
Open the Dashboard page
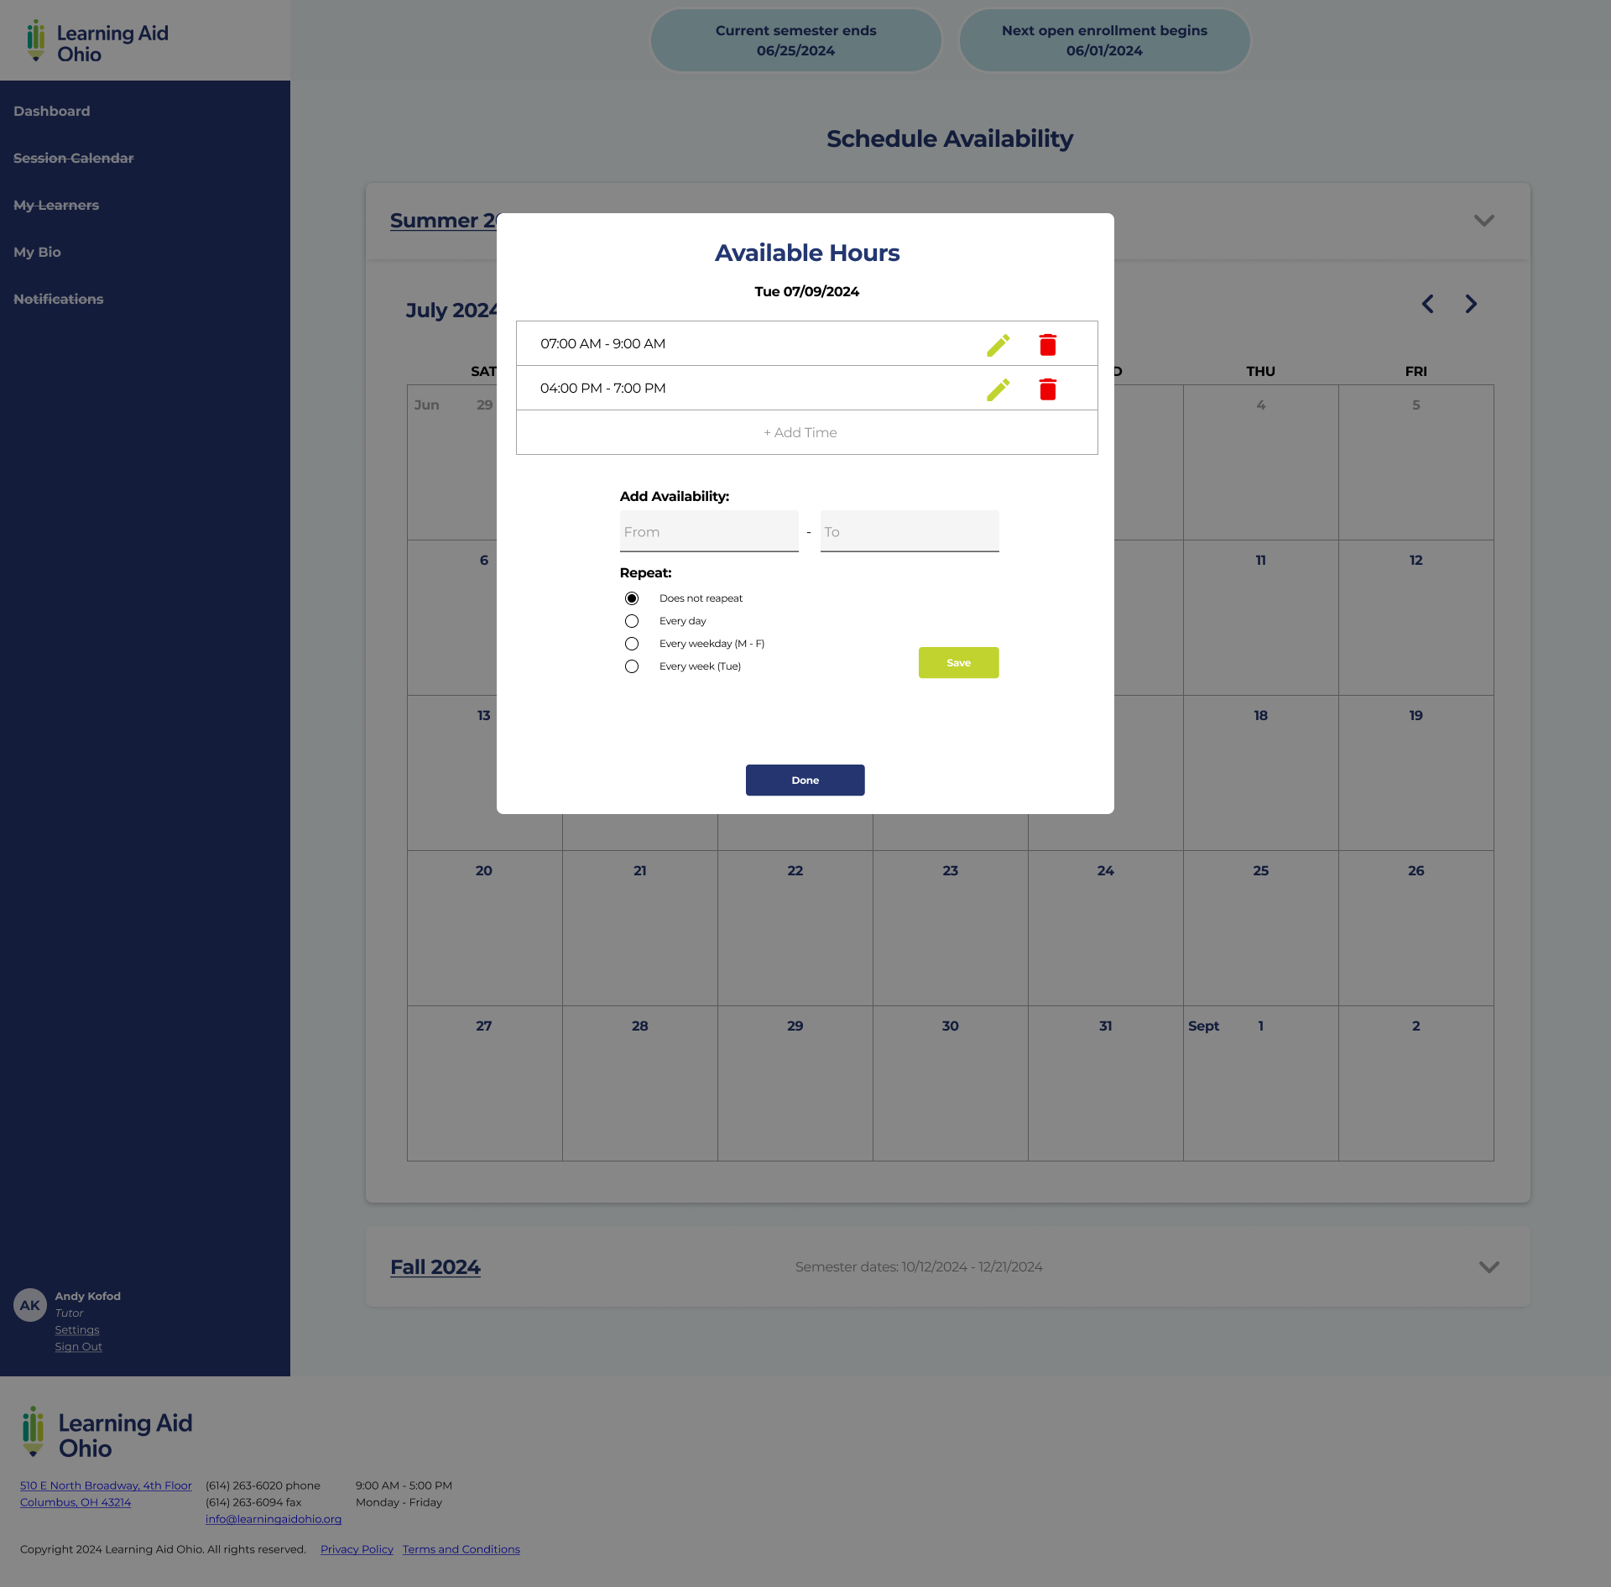click(x=51, y=111)
